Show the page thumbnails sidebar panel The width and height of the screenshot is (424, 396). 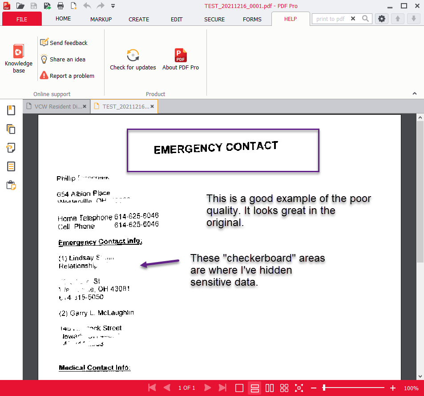tap(11, 129)
